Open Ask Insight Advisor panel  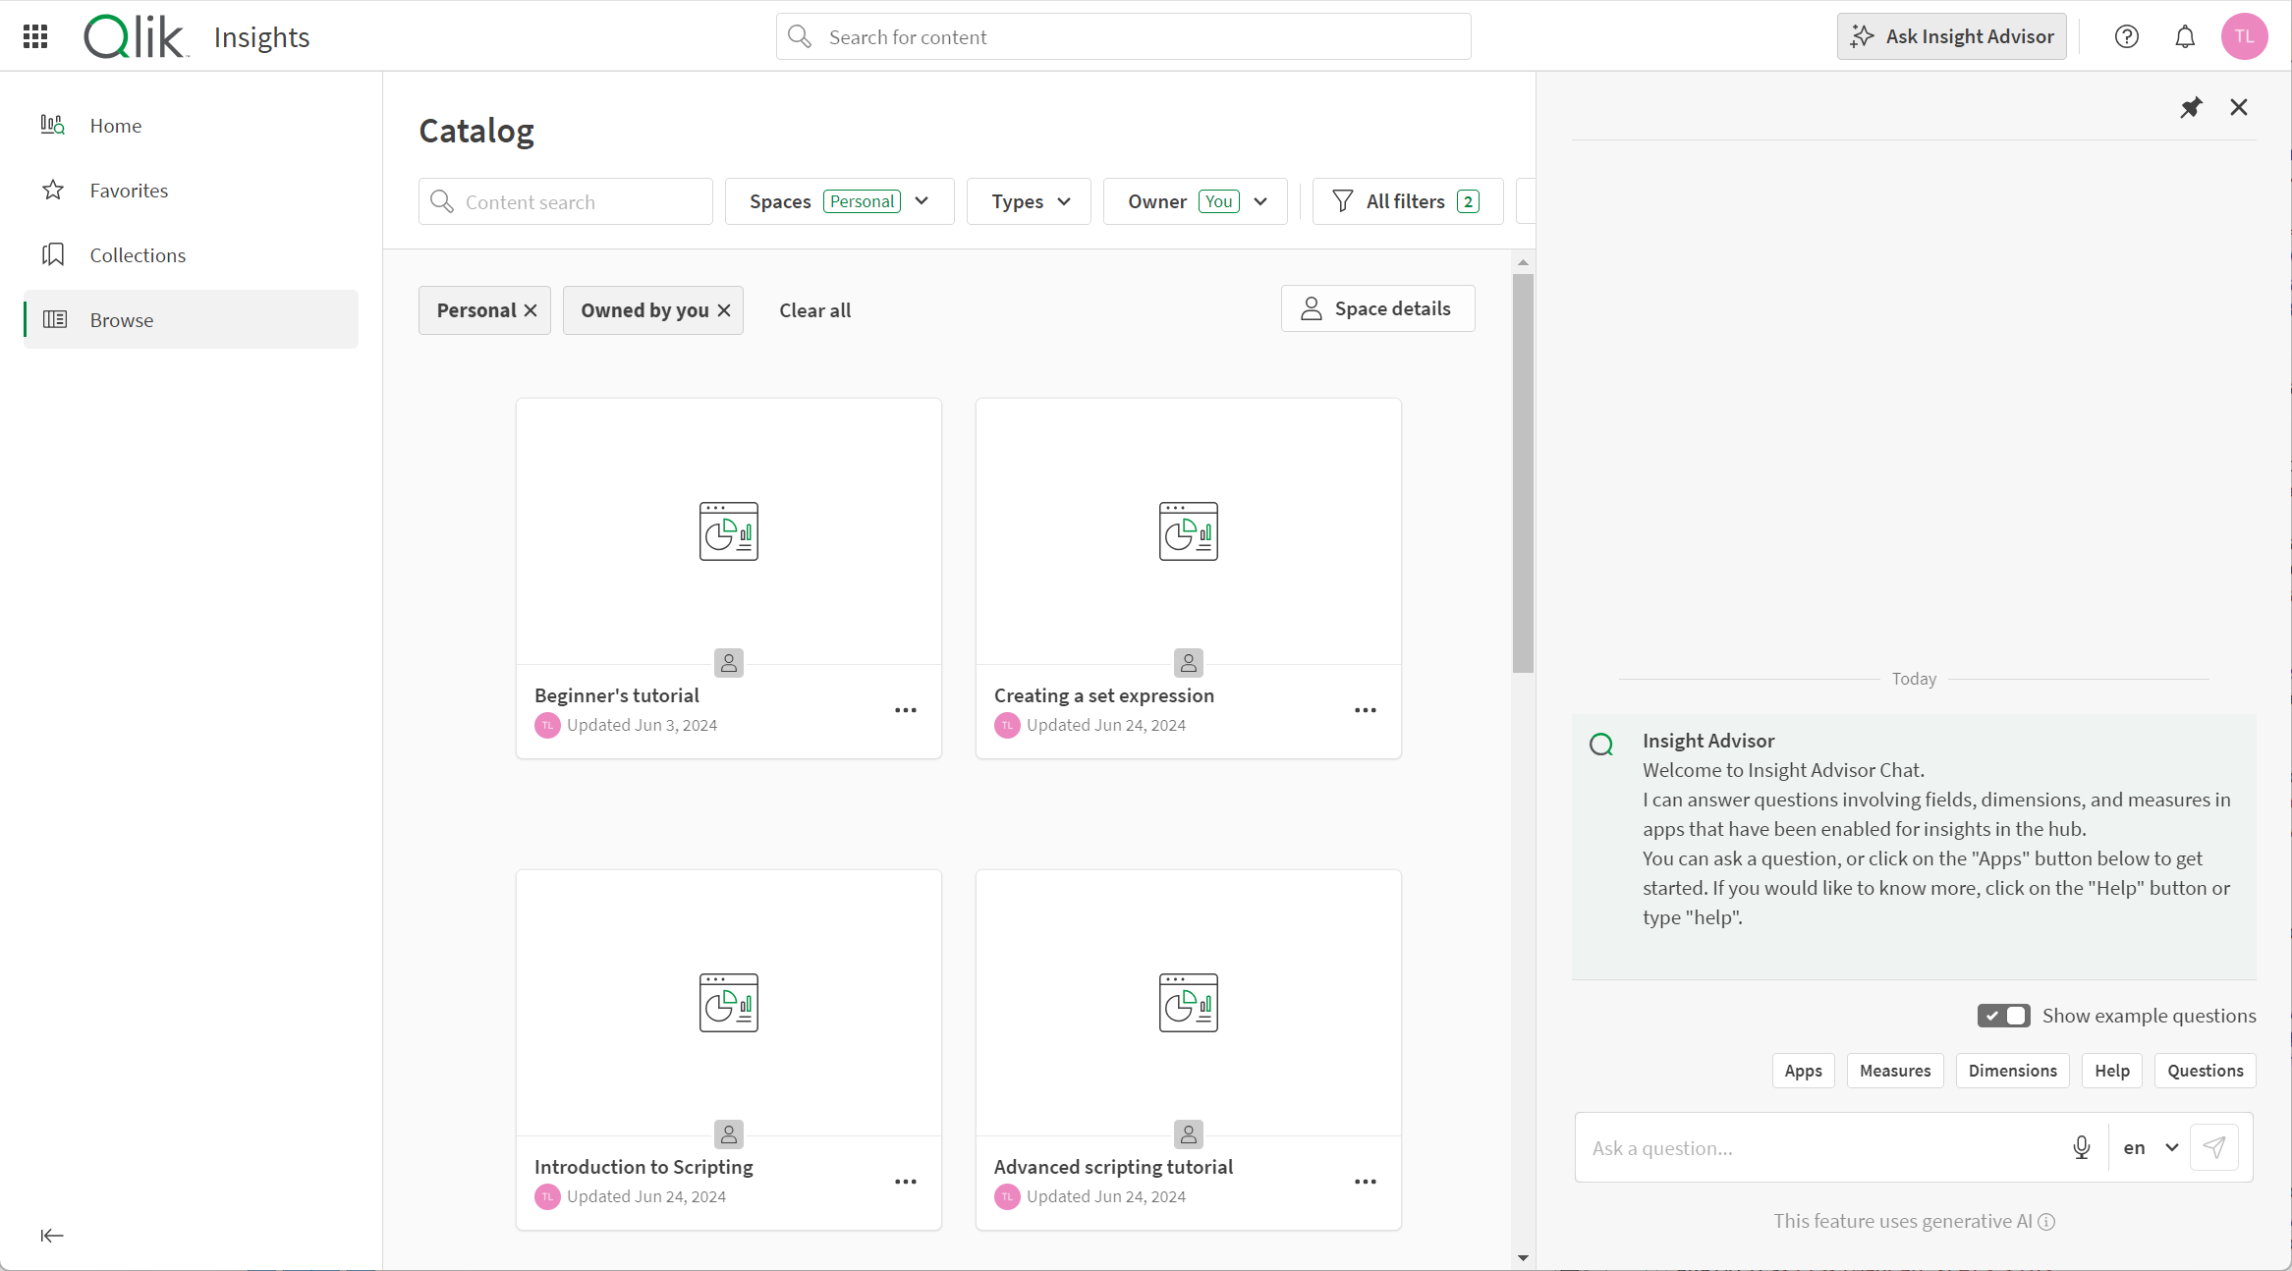1952,36
